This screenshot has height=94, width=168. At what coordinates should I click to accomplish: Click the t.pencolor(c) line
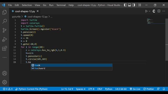pos(34,56)
